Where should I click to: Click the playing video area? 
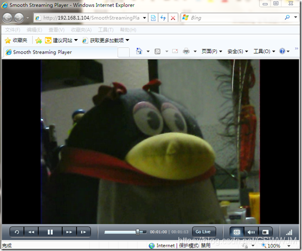tap(150, 141)
